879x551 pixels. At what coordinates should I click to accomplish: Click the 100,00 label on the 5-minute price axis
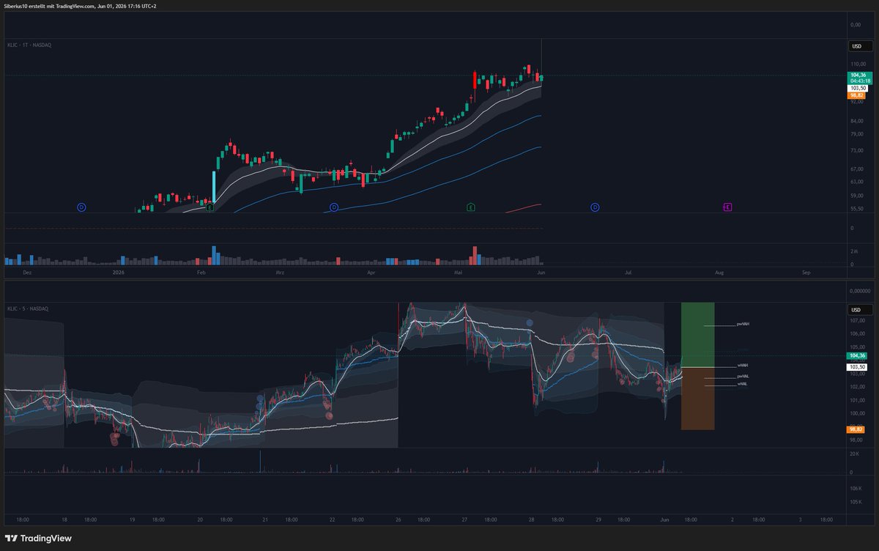(x=856, y=413)
